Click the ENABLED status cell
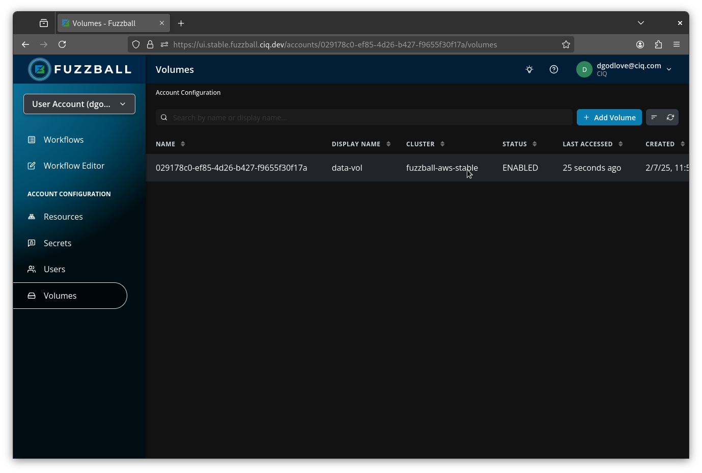Image resolution: width=702 pixels, height=473 pixels. pyautogui.click(x=520, y=168)
